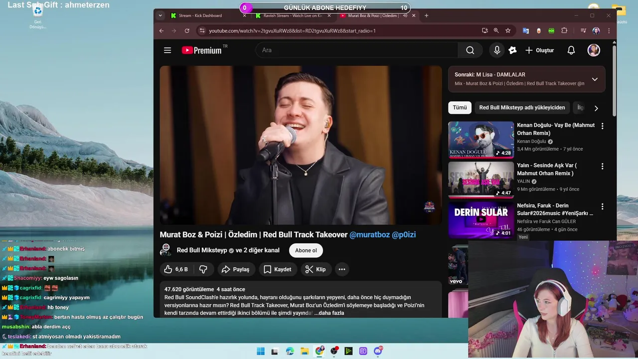Bookmark this page with the star icon
Image resolution: width=638 pixels, height=359 pixels.
[x=508, y=30]
